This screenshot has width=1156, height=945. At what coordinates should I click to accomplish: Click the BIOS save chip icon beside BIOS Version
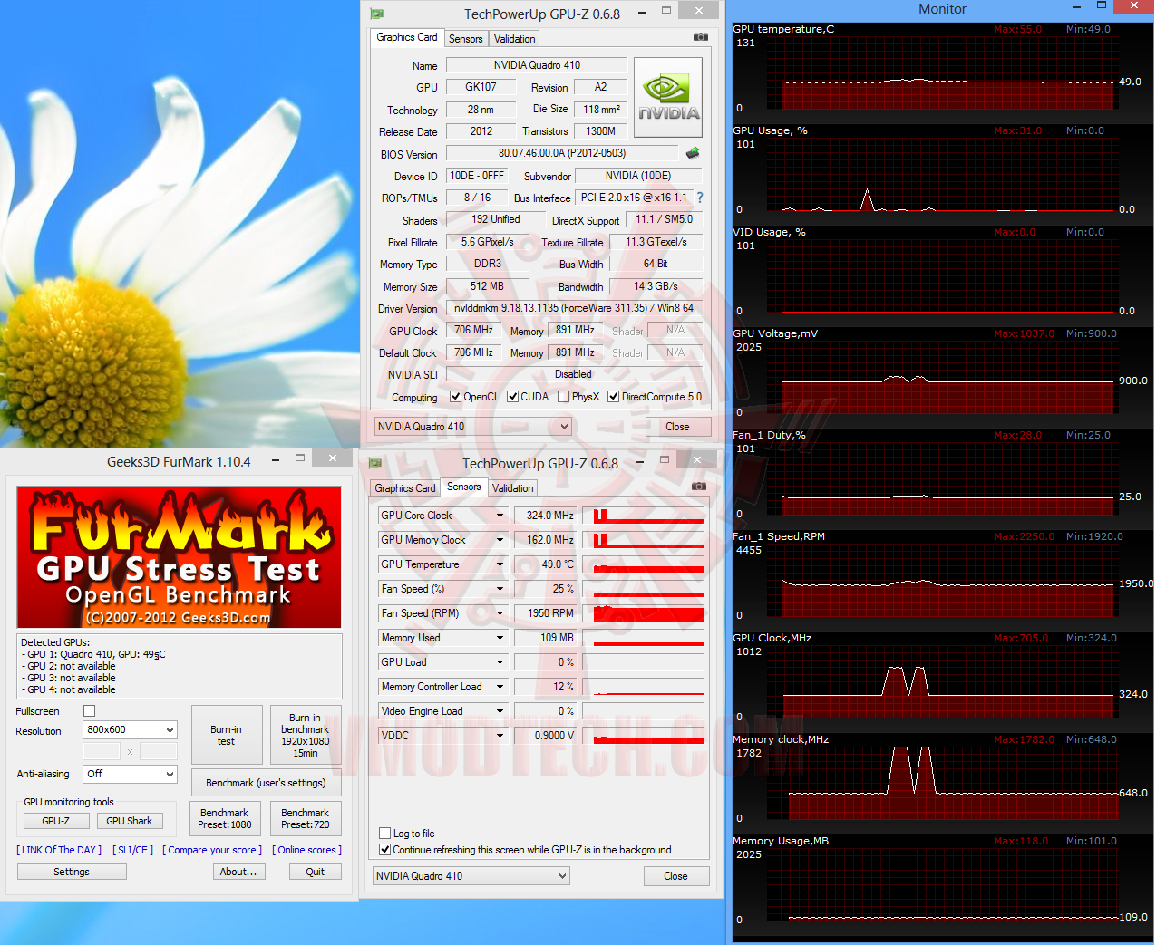[693, 153]
